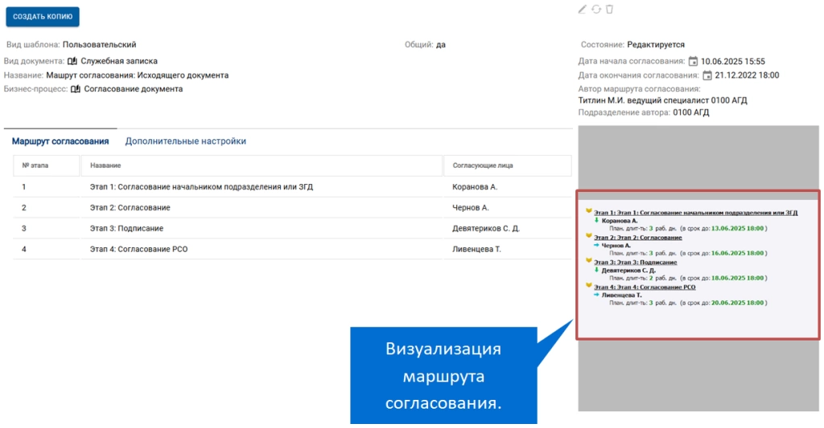The height and width of the screenshot is (428, 824).
Task: Select table row for Этап 4: Согласование РСО
Action: point(138,250)
